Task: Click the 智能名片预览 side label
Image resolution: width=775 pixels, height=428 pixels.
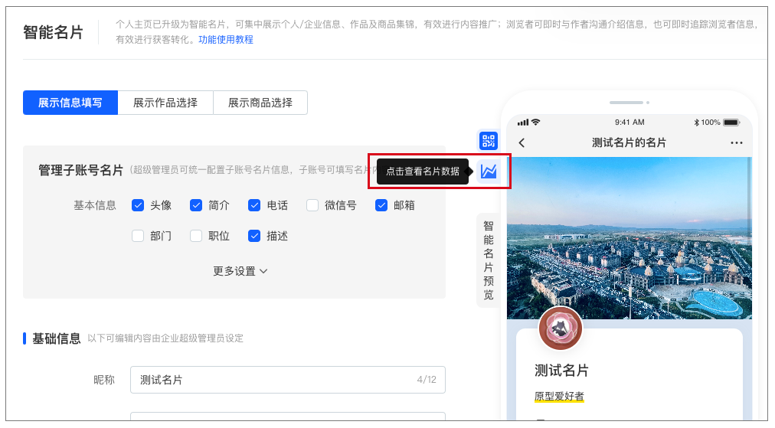Action: pyautogui.click(x=488, y=260)
